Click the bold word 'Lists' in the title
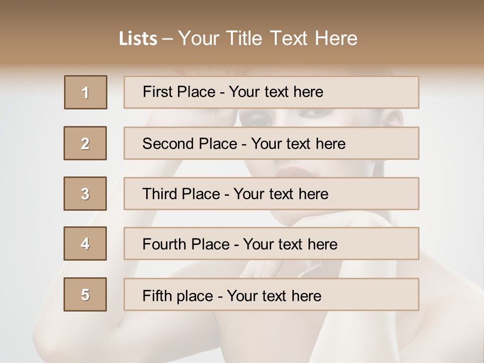Screen dimensions: 484x363 coord(138,38)
